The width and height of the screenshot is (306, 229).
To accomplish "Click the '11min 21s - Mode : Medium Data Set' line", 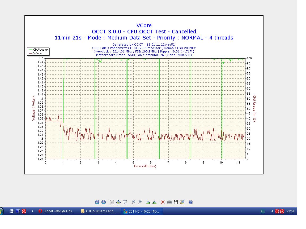I will click(144, 38).
